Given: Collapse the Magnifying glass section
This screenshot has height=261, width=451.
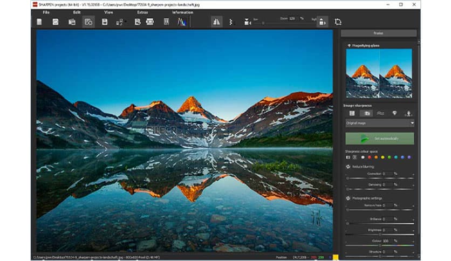Looking at the screenshot, I should [x=349, y=46].
